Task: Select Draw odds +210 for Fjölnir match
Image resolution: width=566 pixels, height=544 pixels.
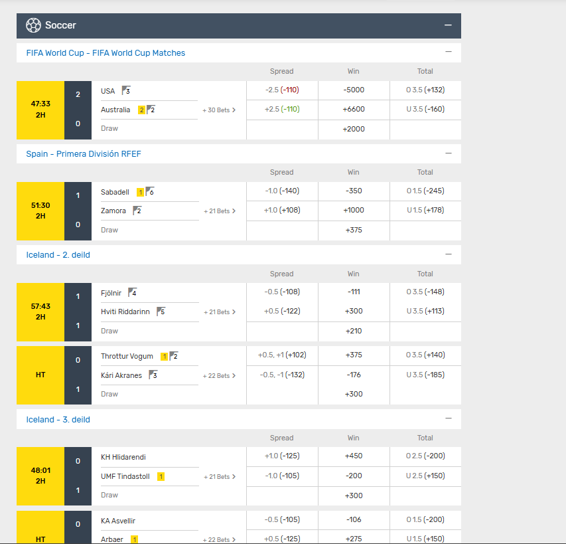Action: (x=354, y=331)
